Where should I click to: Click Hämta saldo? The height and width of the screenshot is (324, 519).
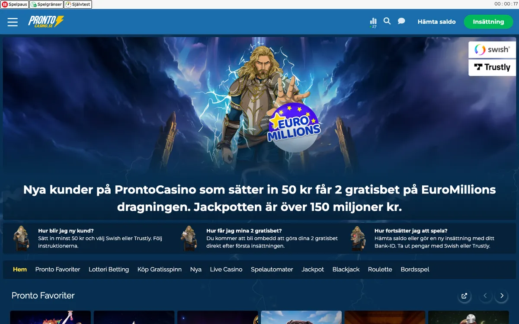pyautogui.click(x=436, y=22)
